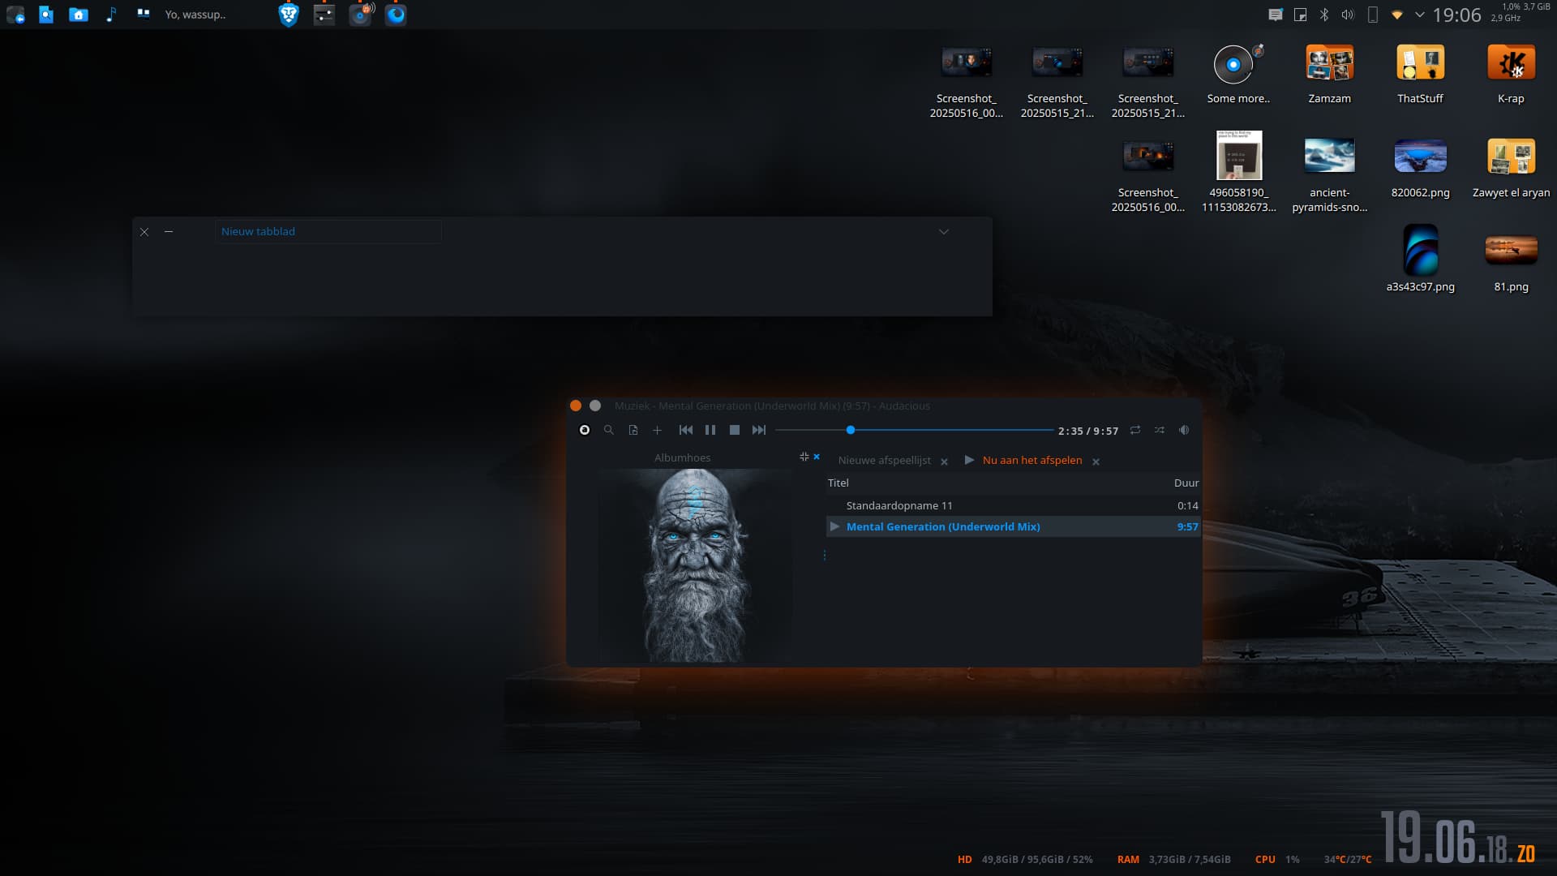The image size is (1557, 876).
Task: Expand the tab list chevron in browser window
Action: coord(944,232)
